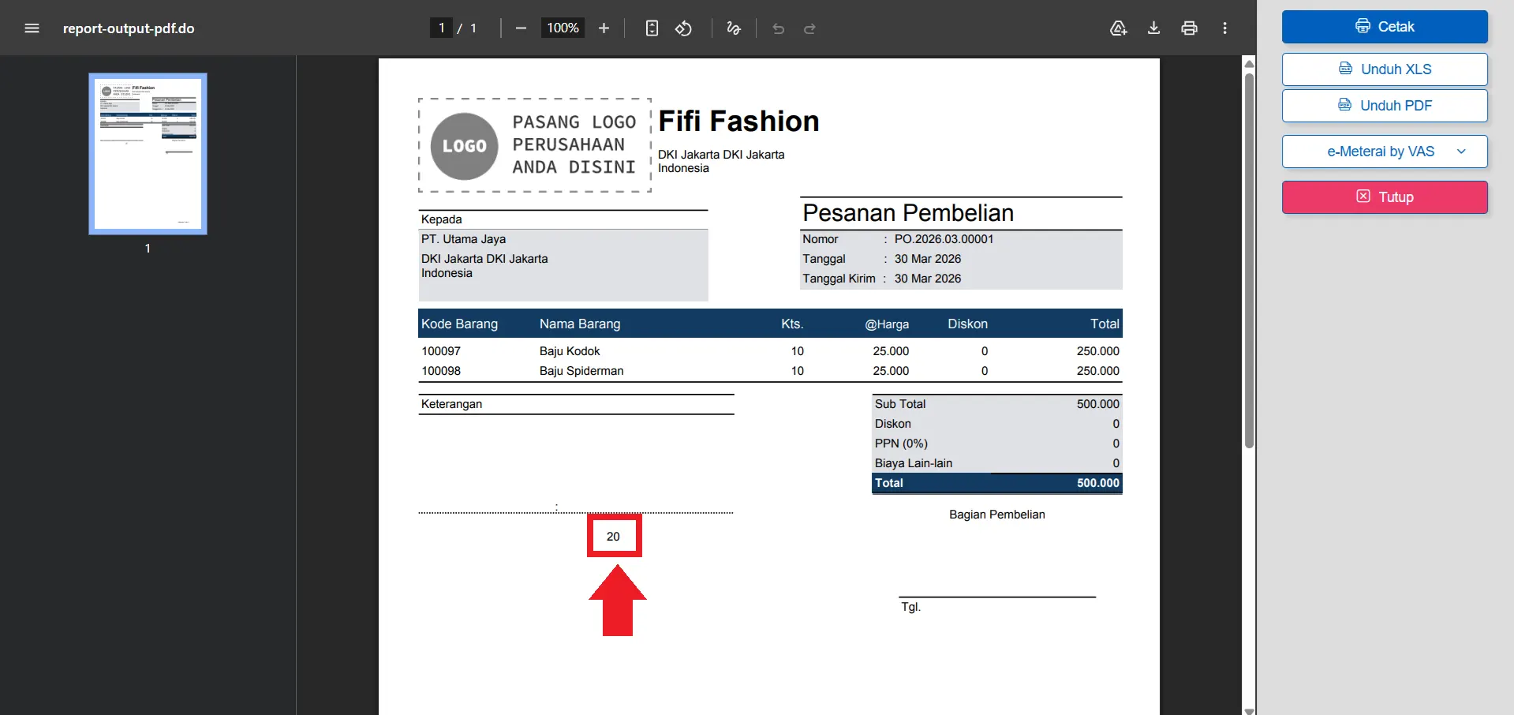The width and height of the screenshot is (1514, 715).
Task: Open the three-dot More options menu
Action: coord(1224,28)
